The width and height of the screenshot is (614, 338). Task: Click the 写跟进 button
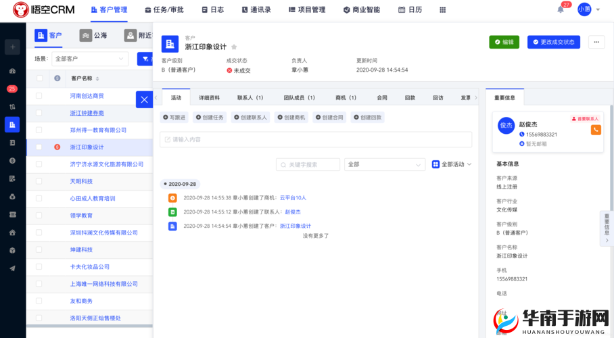tap(174, 117)
